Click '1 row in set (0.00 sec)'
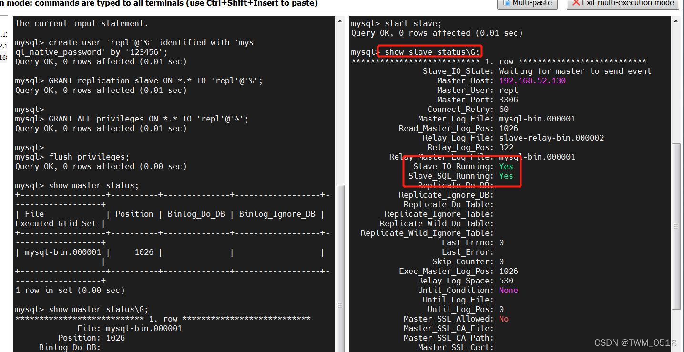 (x=70, y=290)
